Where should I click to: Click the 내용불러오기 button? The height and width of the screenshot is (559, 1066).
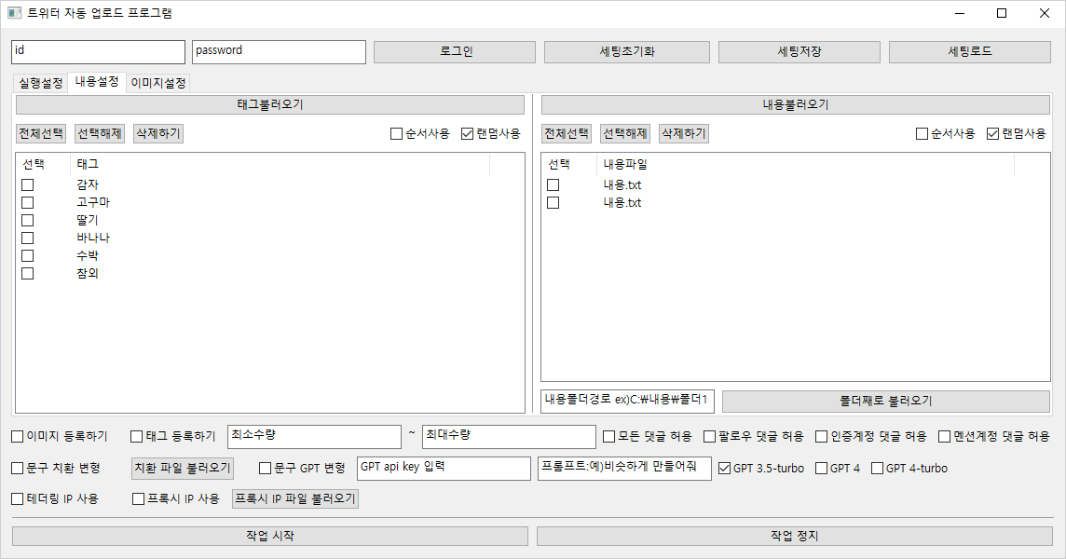pos(796,104)
